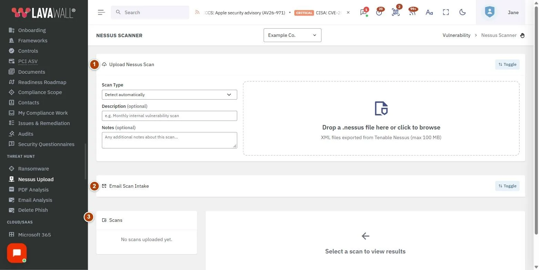Click the sidebar scrollbar thumb
The height and width of the screenshot is (270, 539).
pyautogui.click(x=85, y=161)
